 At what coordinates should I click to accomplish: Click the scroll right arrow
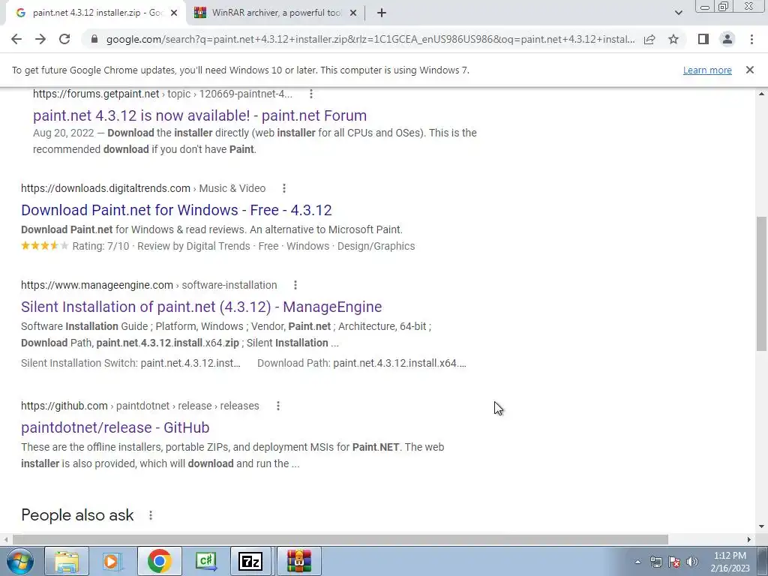coord(749,539)
